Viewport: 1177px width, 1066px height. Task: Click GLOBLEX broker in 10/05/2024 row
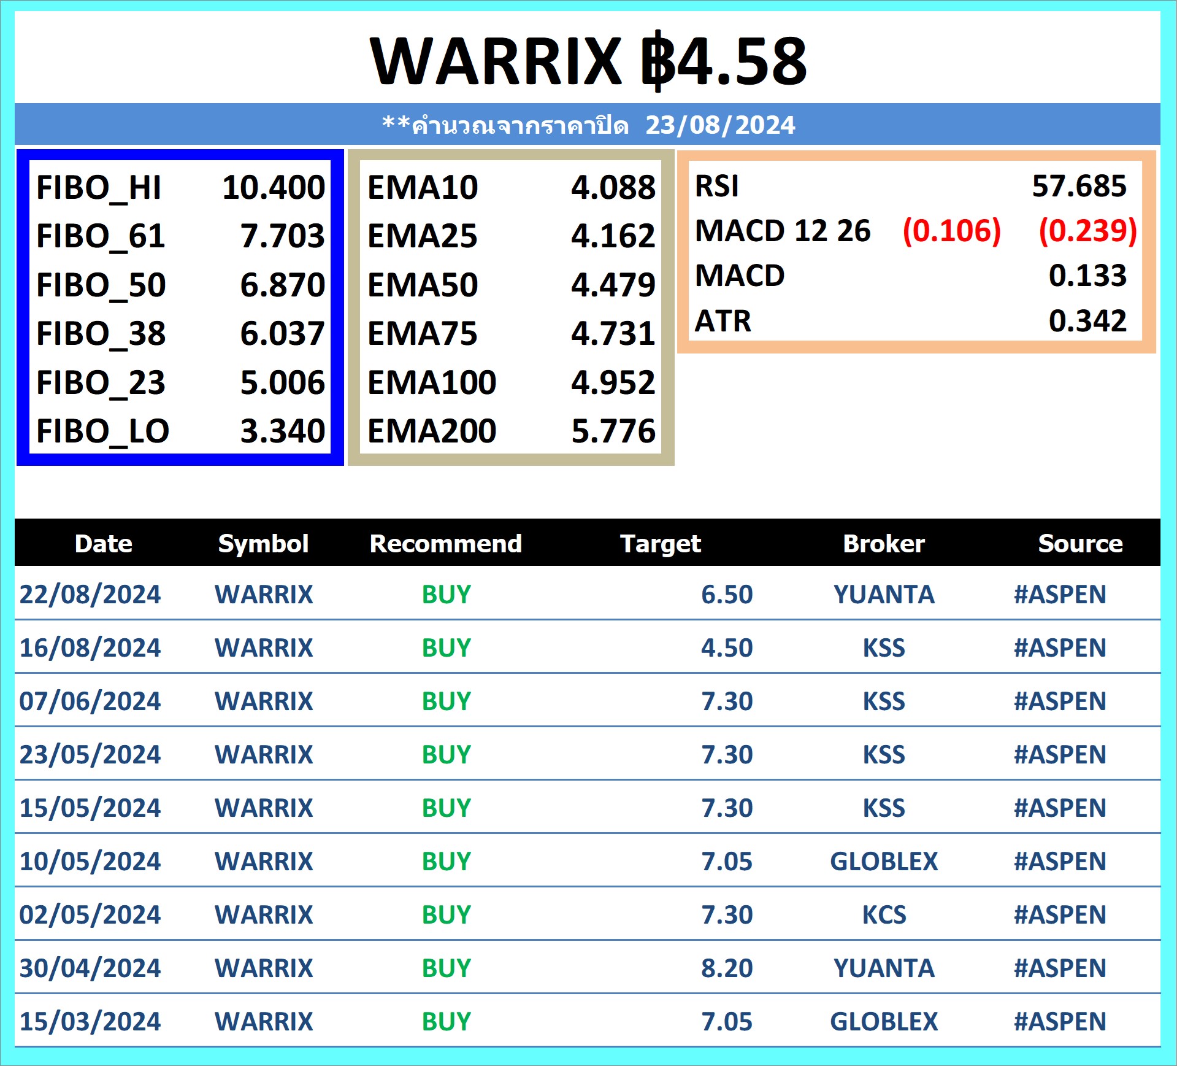tap(884, 862)
